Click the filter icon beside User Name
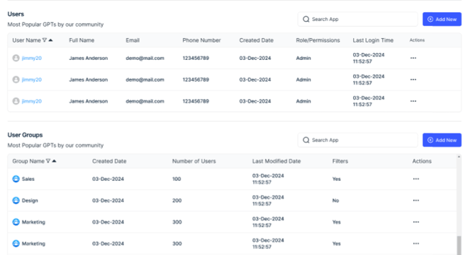 [x=44, y=40]
